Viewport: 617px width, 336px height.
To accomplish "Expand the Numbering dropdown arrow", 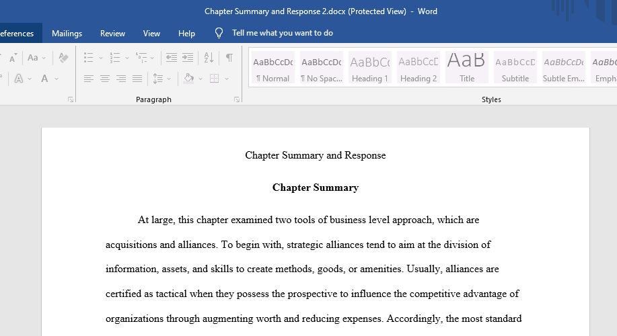I will (x=126, y=58).
